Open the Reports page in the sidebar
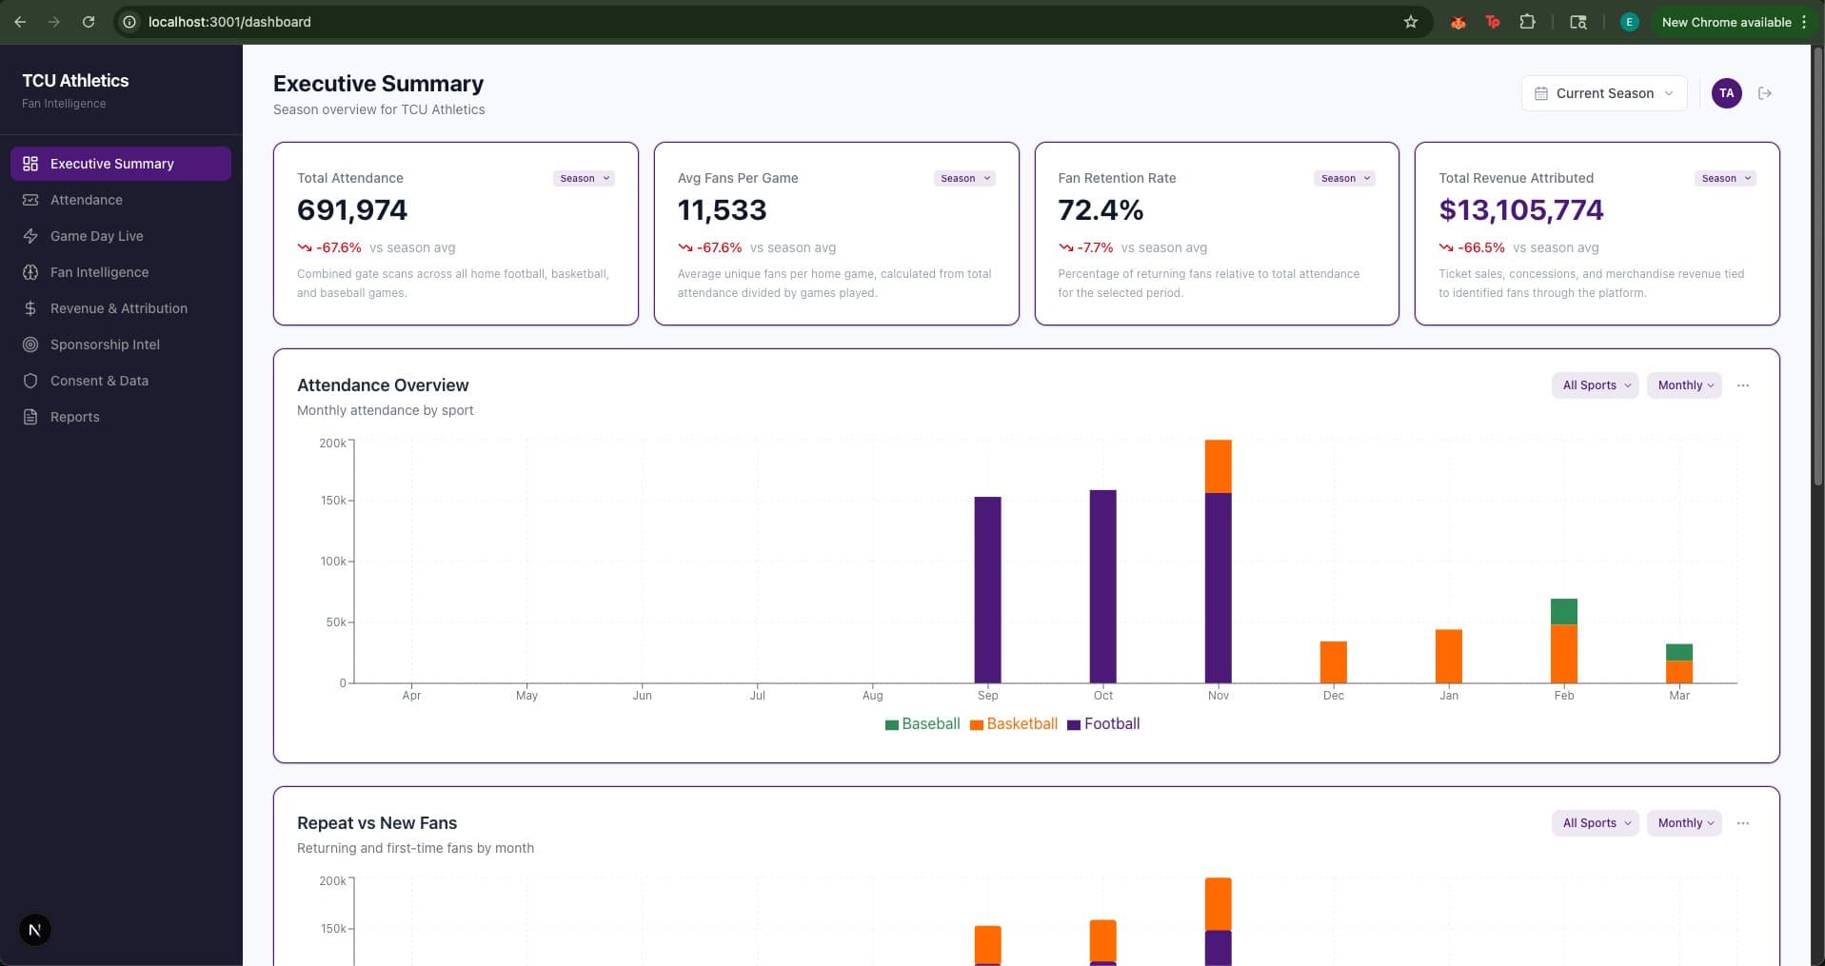 click(x=121, y=417)
